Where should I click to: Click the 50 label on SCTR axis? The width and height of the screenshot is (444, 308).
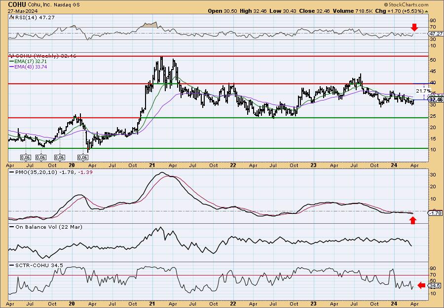(x=433, y=281)
